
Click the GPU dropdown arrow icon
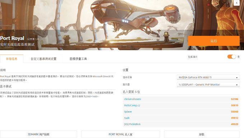(x=237, y=77)
